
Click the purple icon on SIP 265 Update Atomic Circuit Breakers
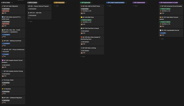[3, 60]
